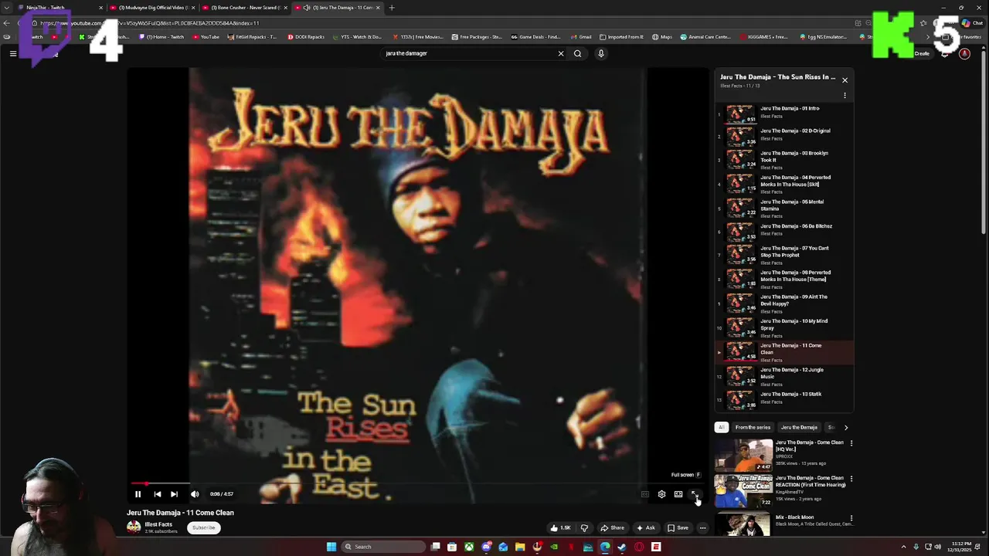This screenshot has width=989, height=556.
Task: Toggle theater mode in the player
Action: click(x=678, y=494)
